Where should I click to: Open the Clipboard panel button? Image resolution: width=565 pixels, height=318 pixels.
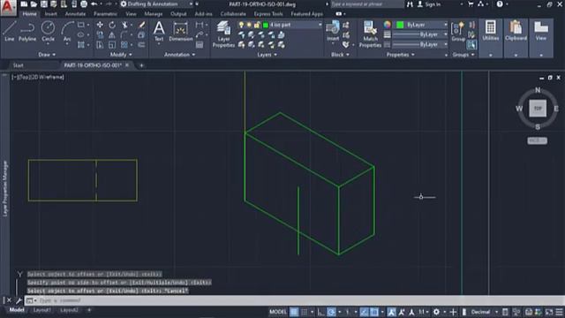click(516, 32)
